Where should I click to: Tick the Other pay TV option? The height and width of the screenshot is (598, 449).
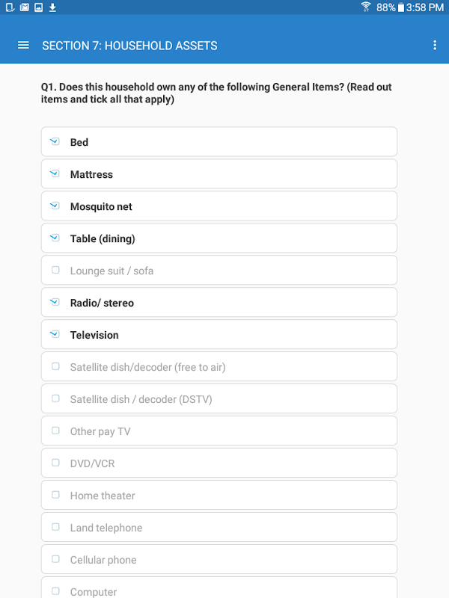click(x=55, y=431)
